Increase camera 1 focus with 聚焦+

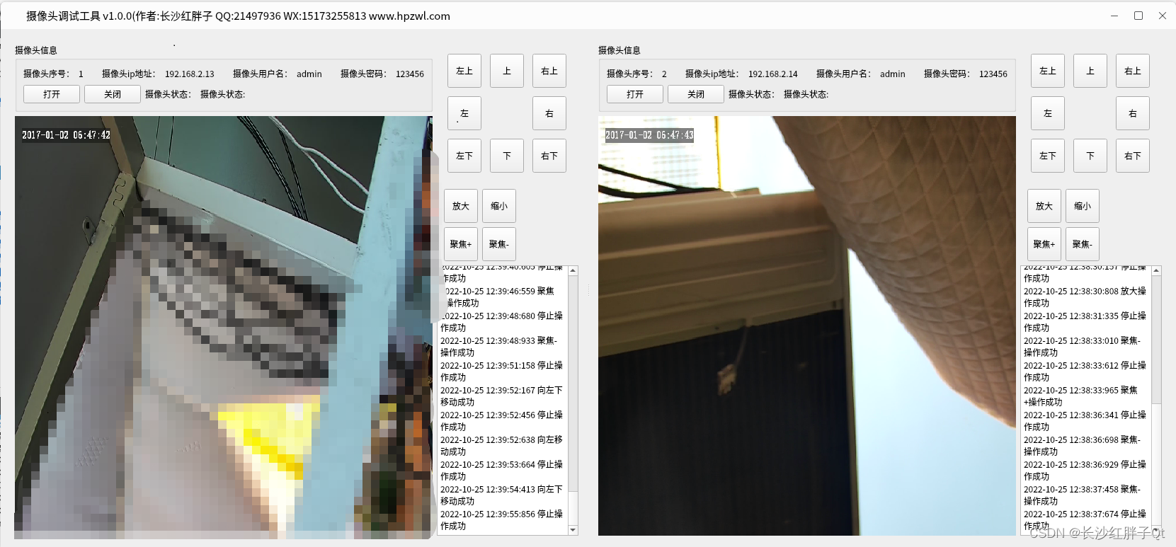pos(461,244)
